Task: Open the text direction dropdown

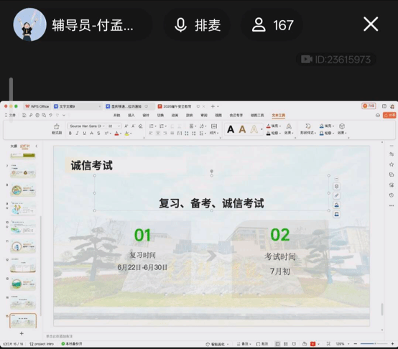Action: 203,126
